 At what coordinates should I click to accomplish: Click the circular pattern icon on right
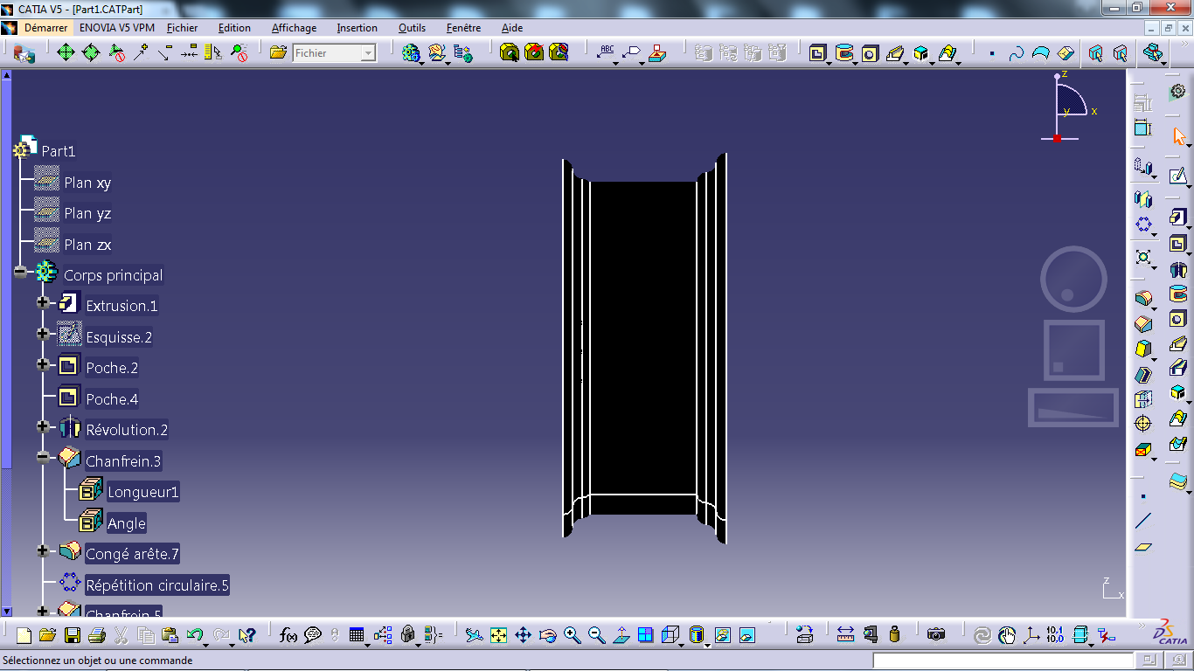point(1143,225)
